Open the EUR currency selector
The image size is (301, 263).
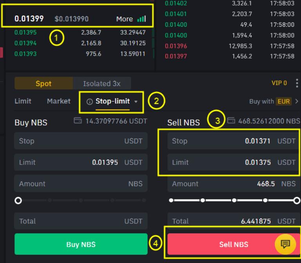coord(284,101)
